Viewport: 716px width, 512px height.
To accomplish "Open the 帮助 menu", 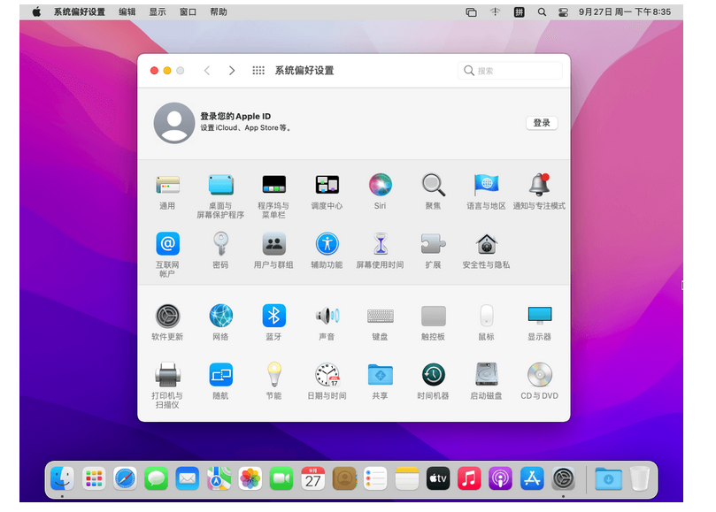I will [x=219, y=11].
